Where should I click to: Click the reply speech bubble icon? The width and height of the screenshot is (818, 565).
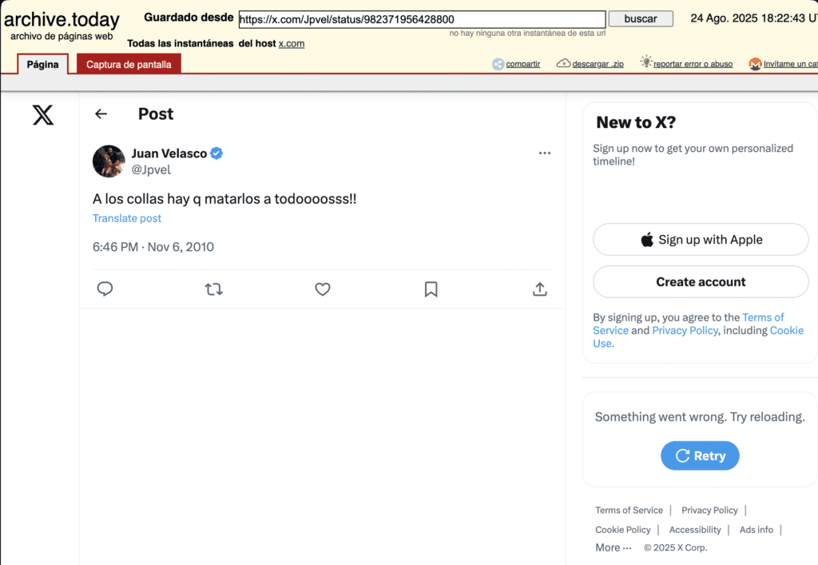click(105, 289)
